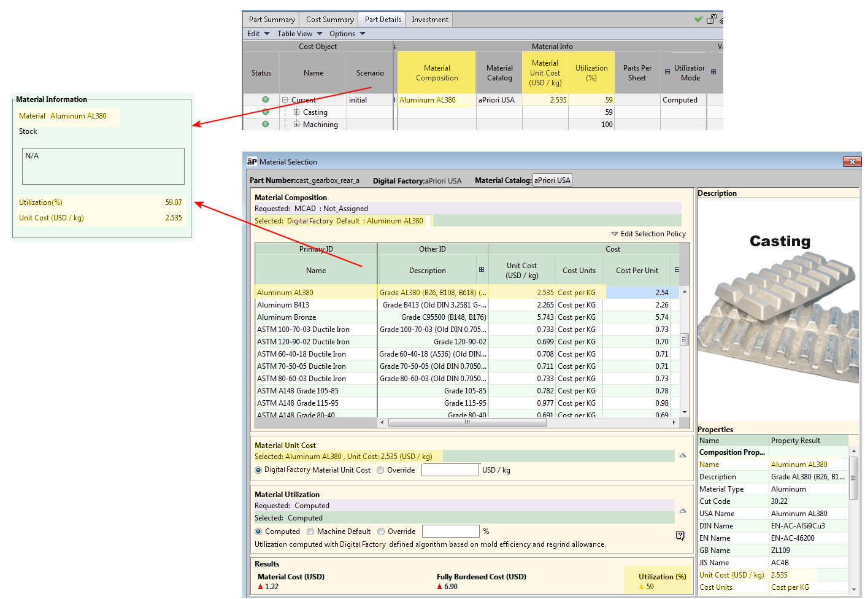Click the help question mark icon
The height and width of the screenshot is (599, 865).
(680, 535)
